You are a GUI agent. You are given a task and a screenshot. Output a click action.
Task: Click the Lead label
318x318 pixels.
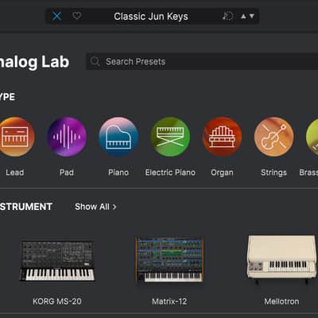point(15,173)
